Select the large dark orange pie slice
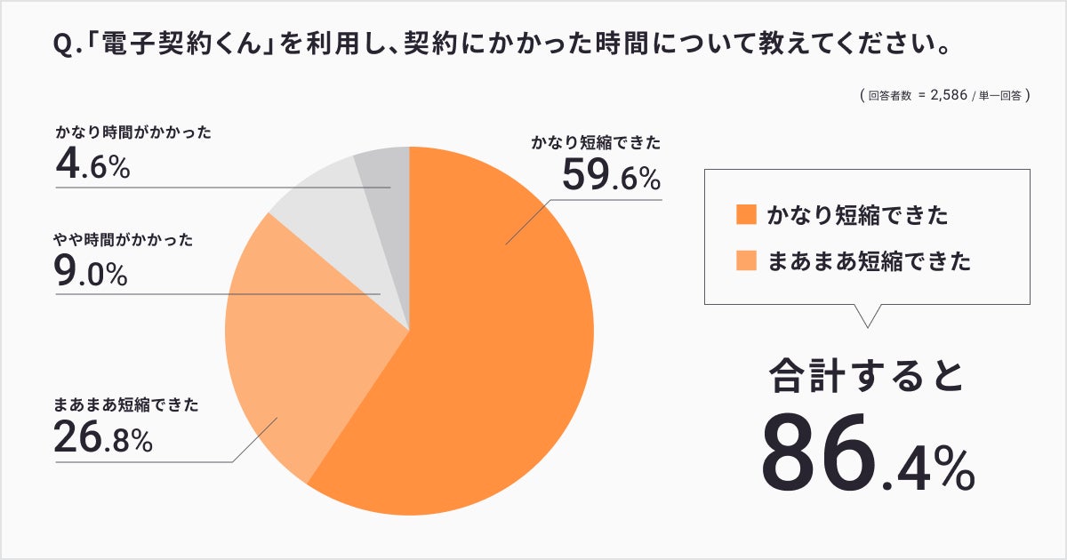 (x=498, y=356)
